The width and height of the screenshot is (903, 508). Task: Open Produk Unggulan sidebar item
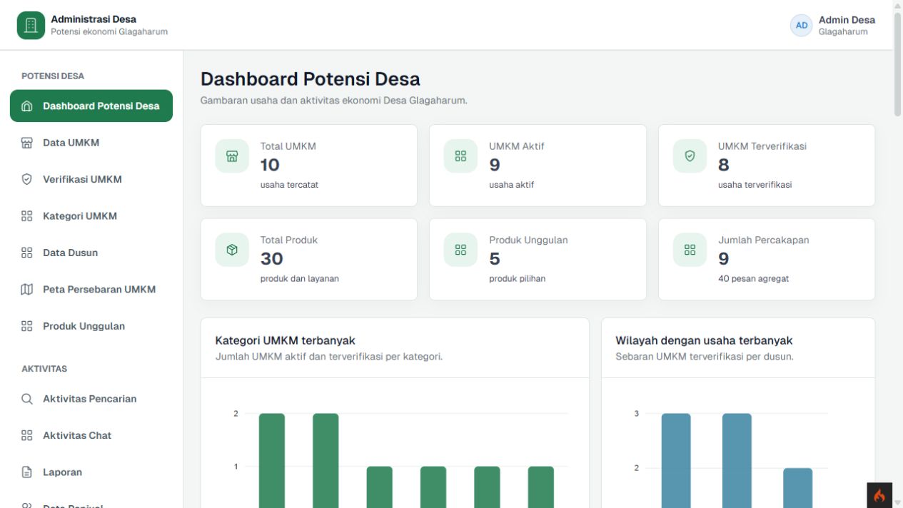tap(91, 326)
